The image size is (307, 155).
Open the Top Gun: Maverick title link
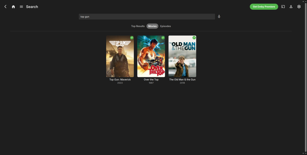coord(120,80)
